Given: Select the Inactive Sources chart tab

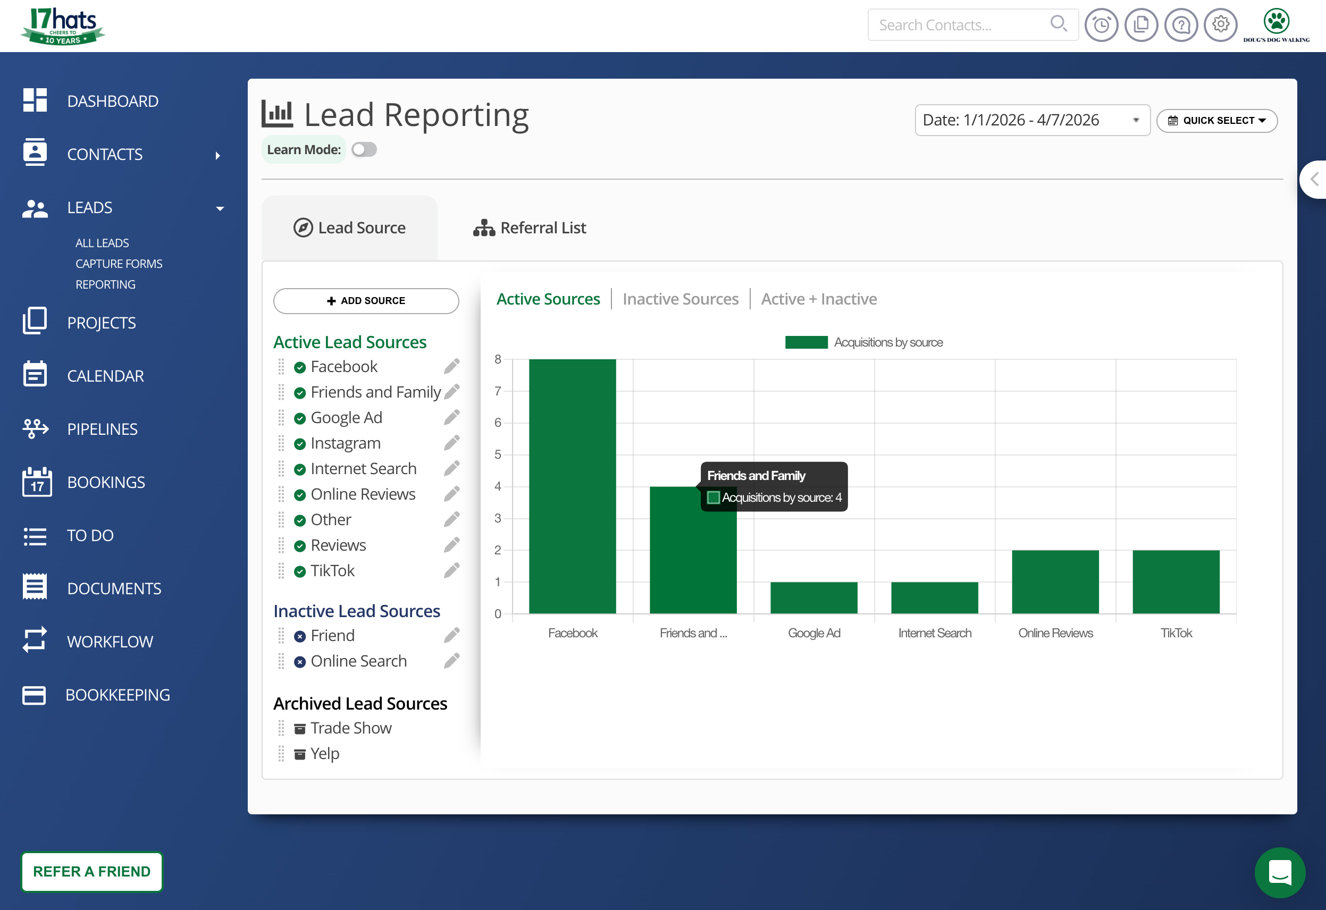Looking at the screenshot, I should coord(680,299).
